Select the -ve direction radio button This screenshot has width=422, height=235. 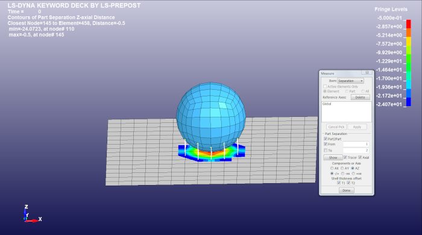coord(343,174)
